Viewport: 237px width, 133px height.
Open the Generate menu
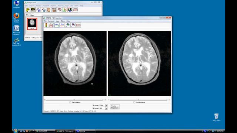point(51,21)
